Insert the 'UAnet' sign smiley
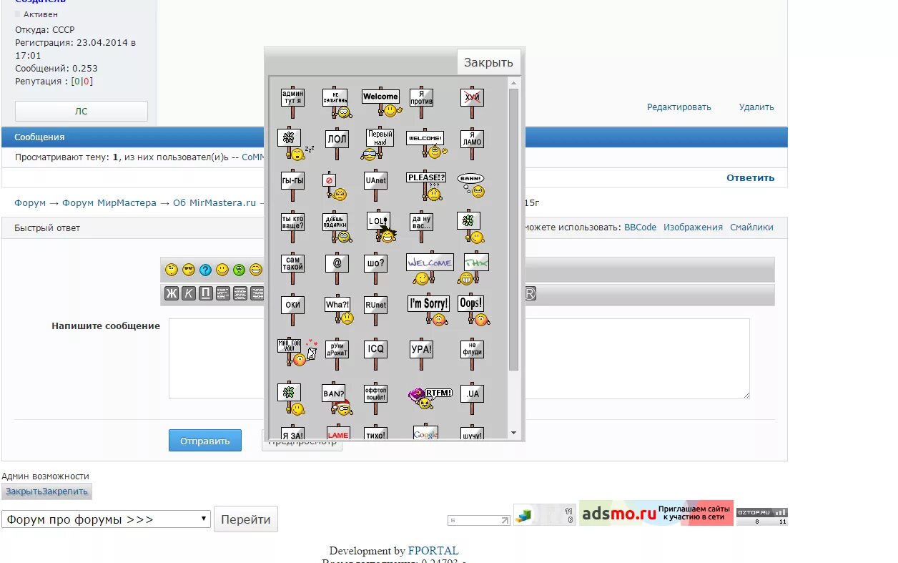 point(375,185)
